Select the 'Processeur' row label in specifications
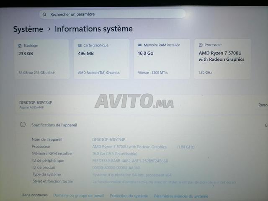268x201 pixels. (41, 147)
